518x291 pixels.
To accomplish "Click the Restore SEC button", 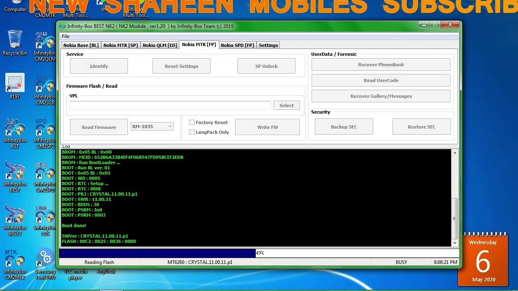I will point(422,127).
